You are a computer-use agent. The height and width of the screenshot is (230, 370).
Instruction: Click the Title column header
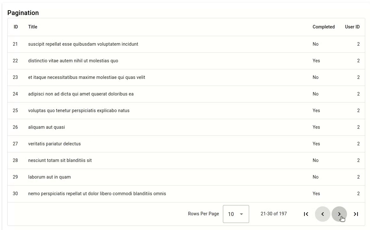(x=33, y=27)
